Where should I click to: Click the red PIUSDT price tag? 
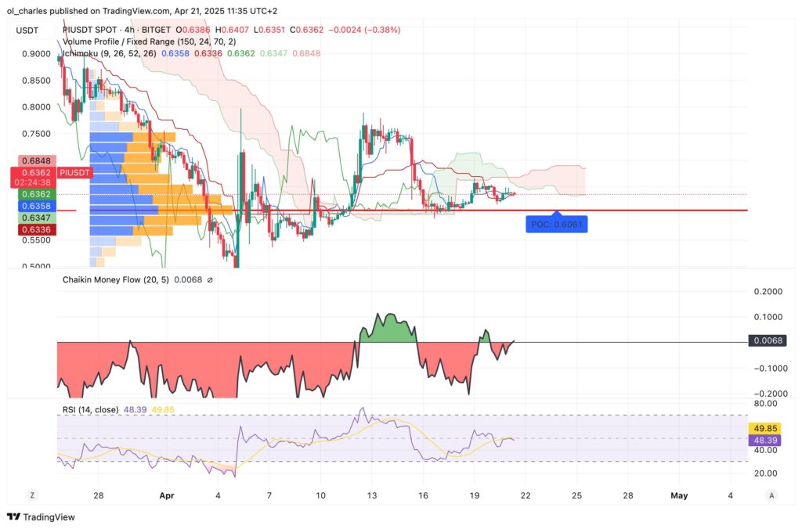(x=76, y=172)
